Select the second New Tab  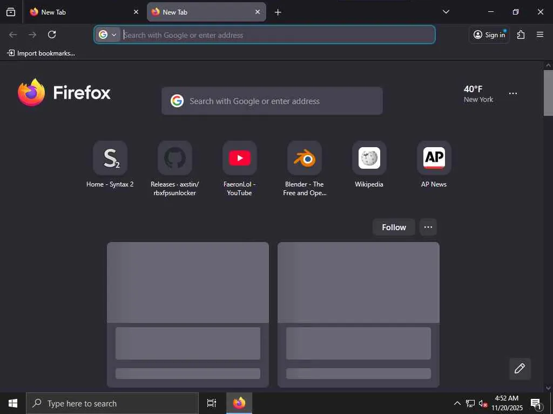click(206, 12)
